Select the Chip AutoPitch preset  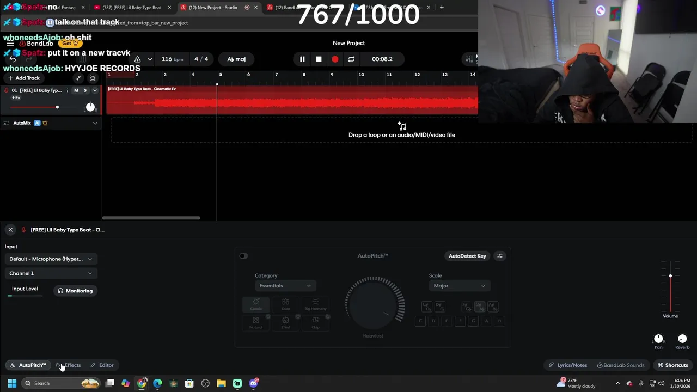[315, 323]
